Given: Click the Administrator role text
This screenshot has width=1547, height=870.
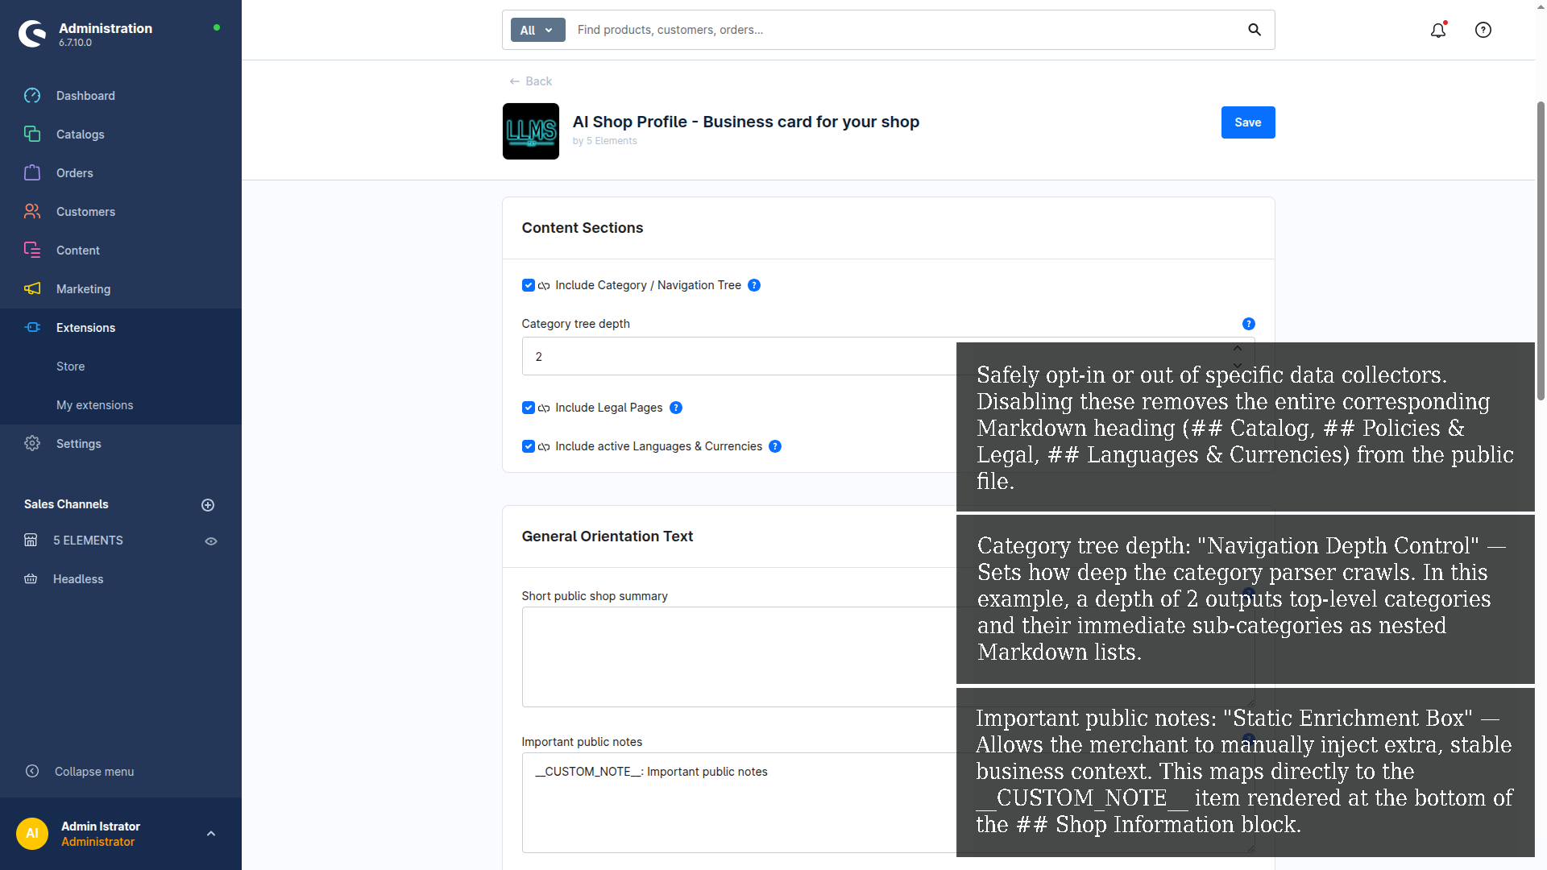Looking at the screenshot, I should 98,842.
